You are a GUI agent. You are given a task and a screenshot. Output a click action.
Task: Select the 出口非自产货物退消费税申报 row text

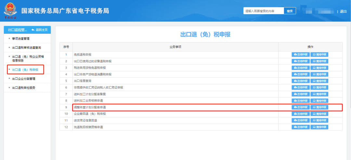93,74
